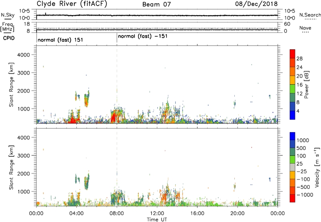This screenshot has width=321, height=222.
Task: Click the 'Slant Range [km]' label of the velocity panel
Action: click(x=11, y=167)
